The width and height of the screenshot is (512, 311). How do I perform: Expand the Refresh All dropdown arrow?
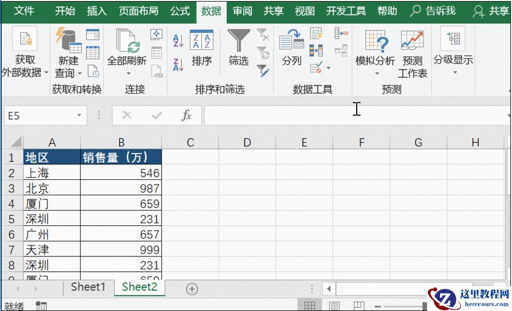(128, 74)
